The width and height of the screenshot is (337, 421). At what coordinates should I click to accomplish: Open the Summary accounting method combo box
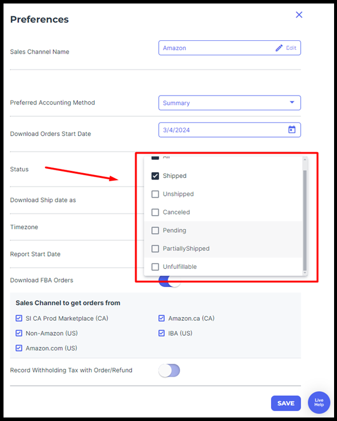pos(230,103)
